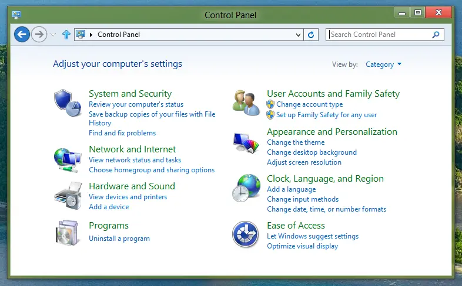Click Adjust screen resolution

(x=304, y=162)
